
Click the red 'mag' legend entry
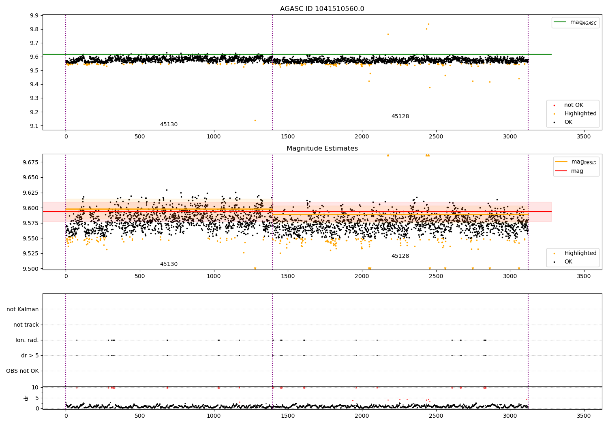pyautogui.click(x=570, y=171)
